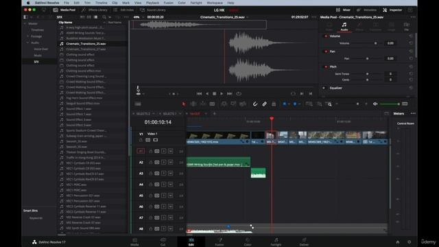Click the blue Marker icon in toolbar
Screen dimensions: 439x247
(x=295, y=104)
